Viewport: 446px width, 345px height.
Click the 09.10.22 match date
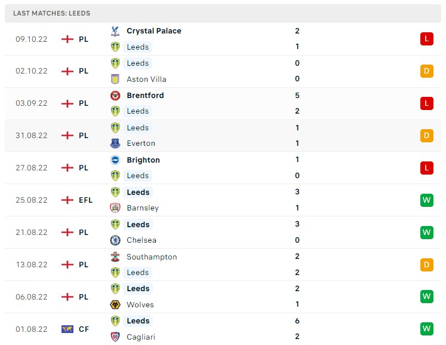[x=32, y=39]
